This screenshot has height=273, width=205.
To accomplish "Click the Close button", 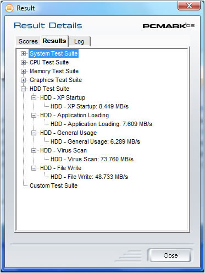I will [x=170, y=255].
